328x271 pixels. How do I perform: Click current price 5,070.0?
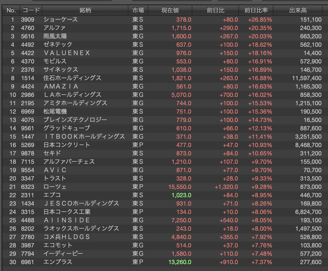click(x=181, y=95)
